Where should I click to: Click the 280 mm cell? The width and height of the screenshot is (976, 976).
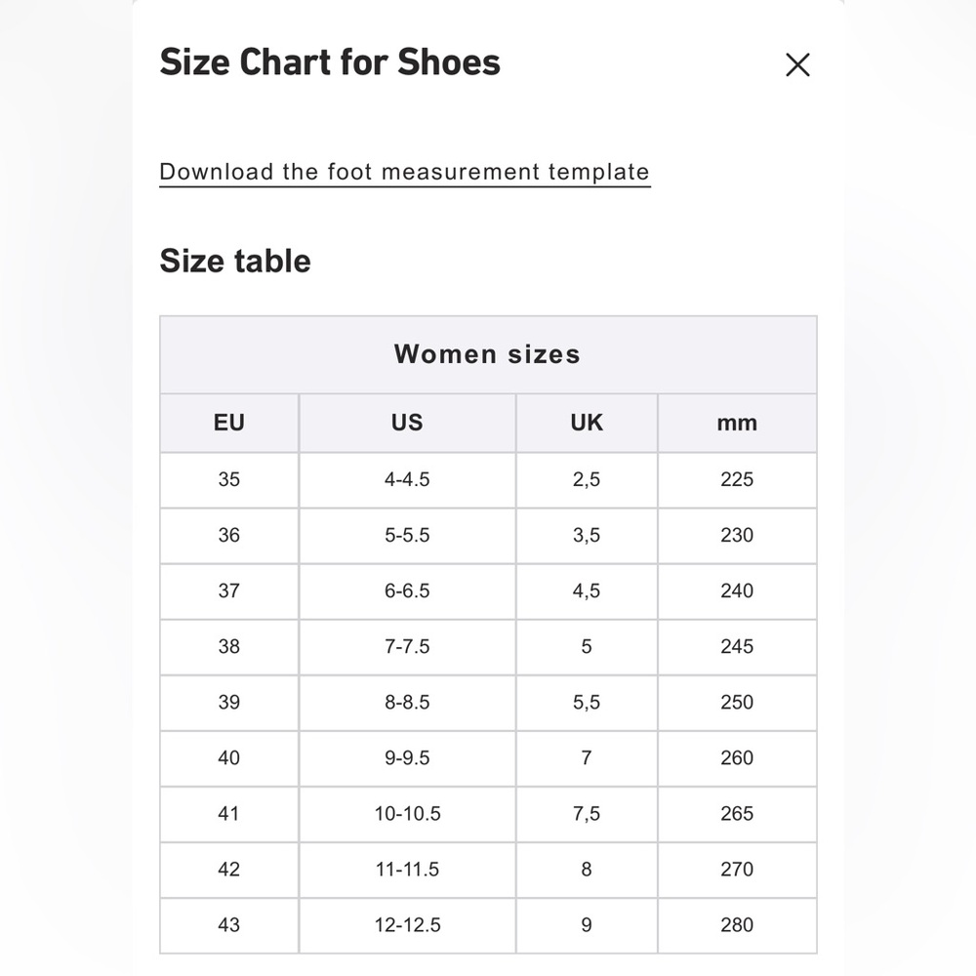click(737, 925)
